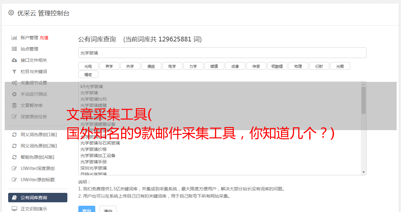Focus the keyword search input containing 光学玻璃

(x=222, y=53)
